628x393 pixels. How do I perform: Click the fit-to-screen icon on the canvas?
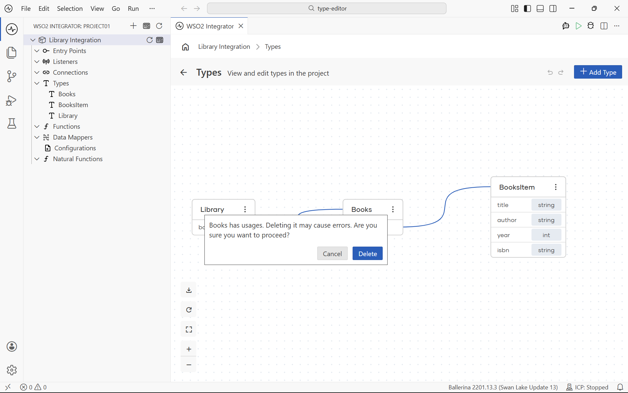(x=189, y=329)
